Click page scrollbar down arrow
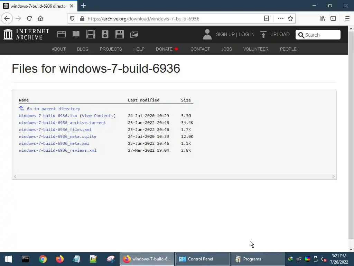This screenshot has width=354, height=266. coord(351,249)
